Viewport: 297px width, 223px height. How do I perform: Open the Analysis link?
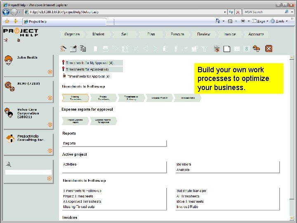(183, 170)
